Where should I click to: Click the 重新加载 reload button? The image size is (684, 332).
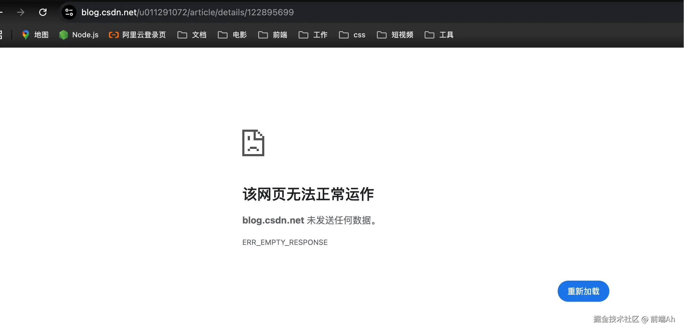[x=583, y=291]
